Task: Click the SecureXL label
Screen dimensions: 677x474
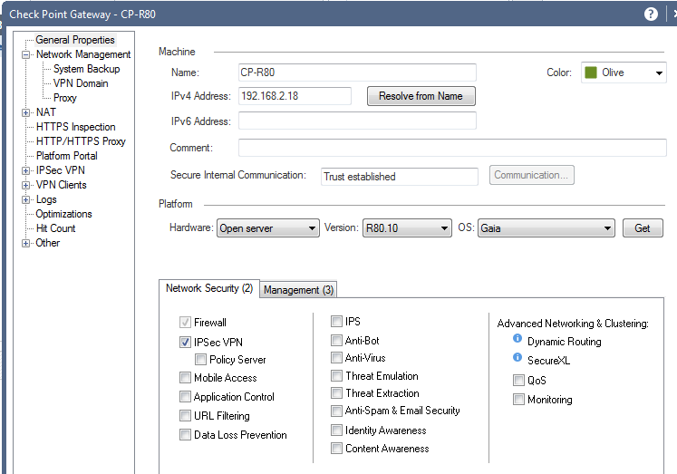Action: point(548,361)
